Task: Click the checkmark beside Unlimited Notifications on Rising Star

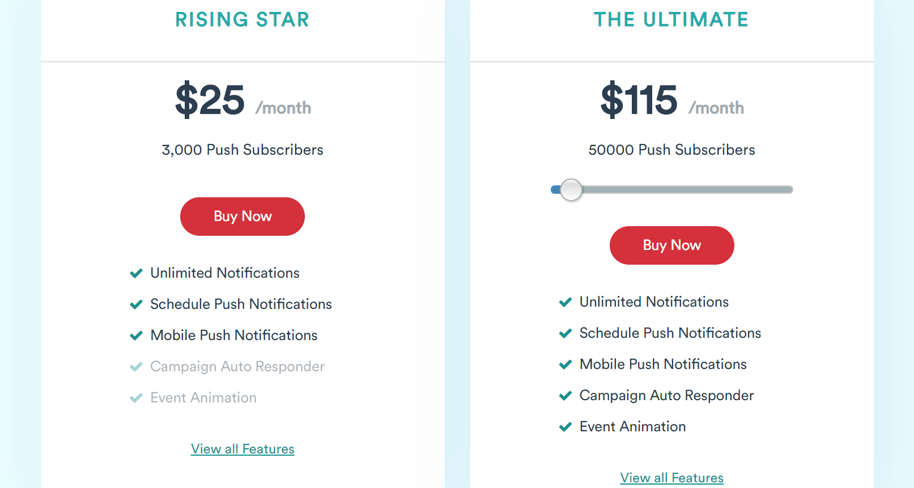Action: tap(136, 273)
